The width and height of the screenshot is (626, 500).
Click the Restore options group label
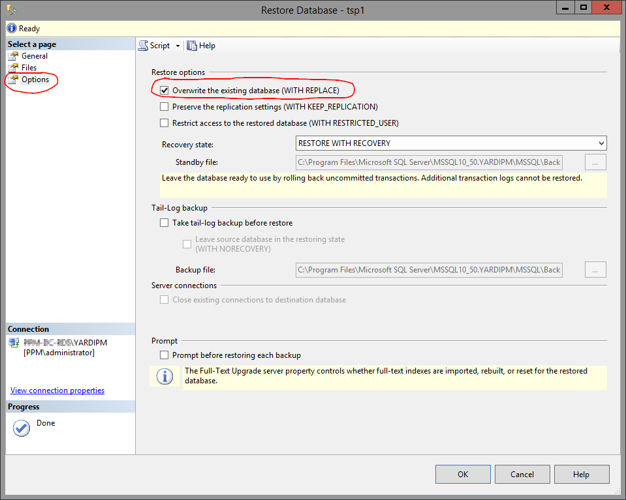[178, 72]
